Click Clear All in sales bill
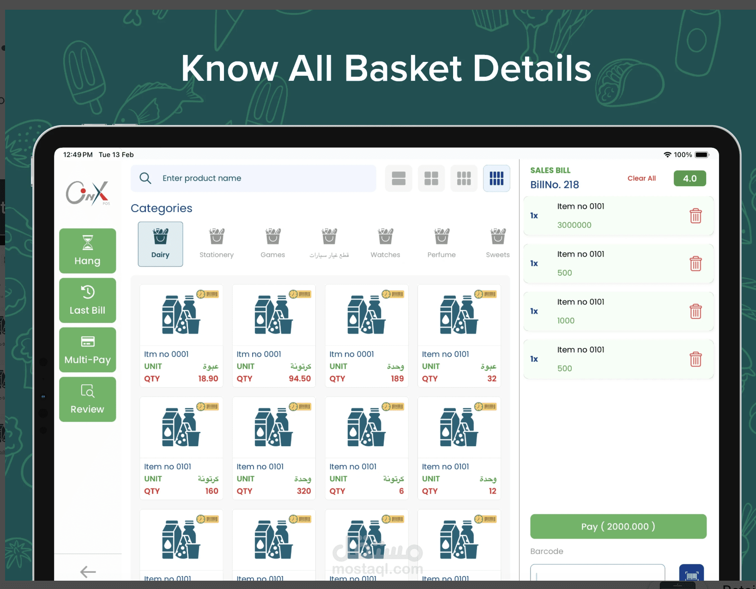This screenshot has height=589, width=756. coord(641,178)
